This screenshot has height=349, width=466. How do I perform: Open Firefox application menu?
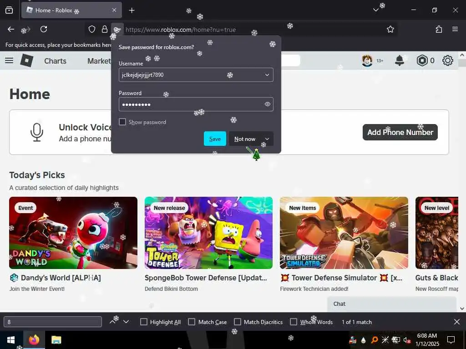455,29
